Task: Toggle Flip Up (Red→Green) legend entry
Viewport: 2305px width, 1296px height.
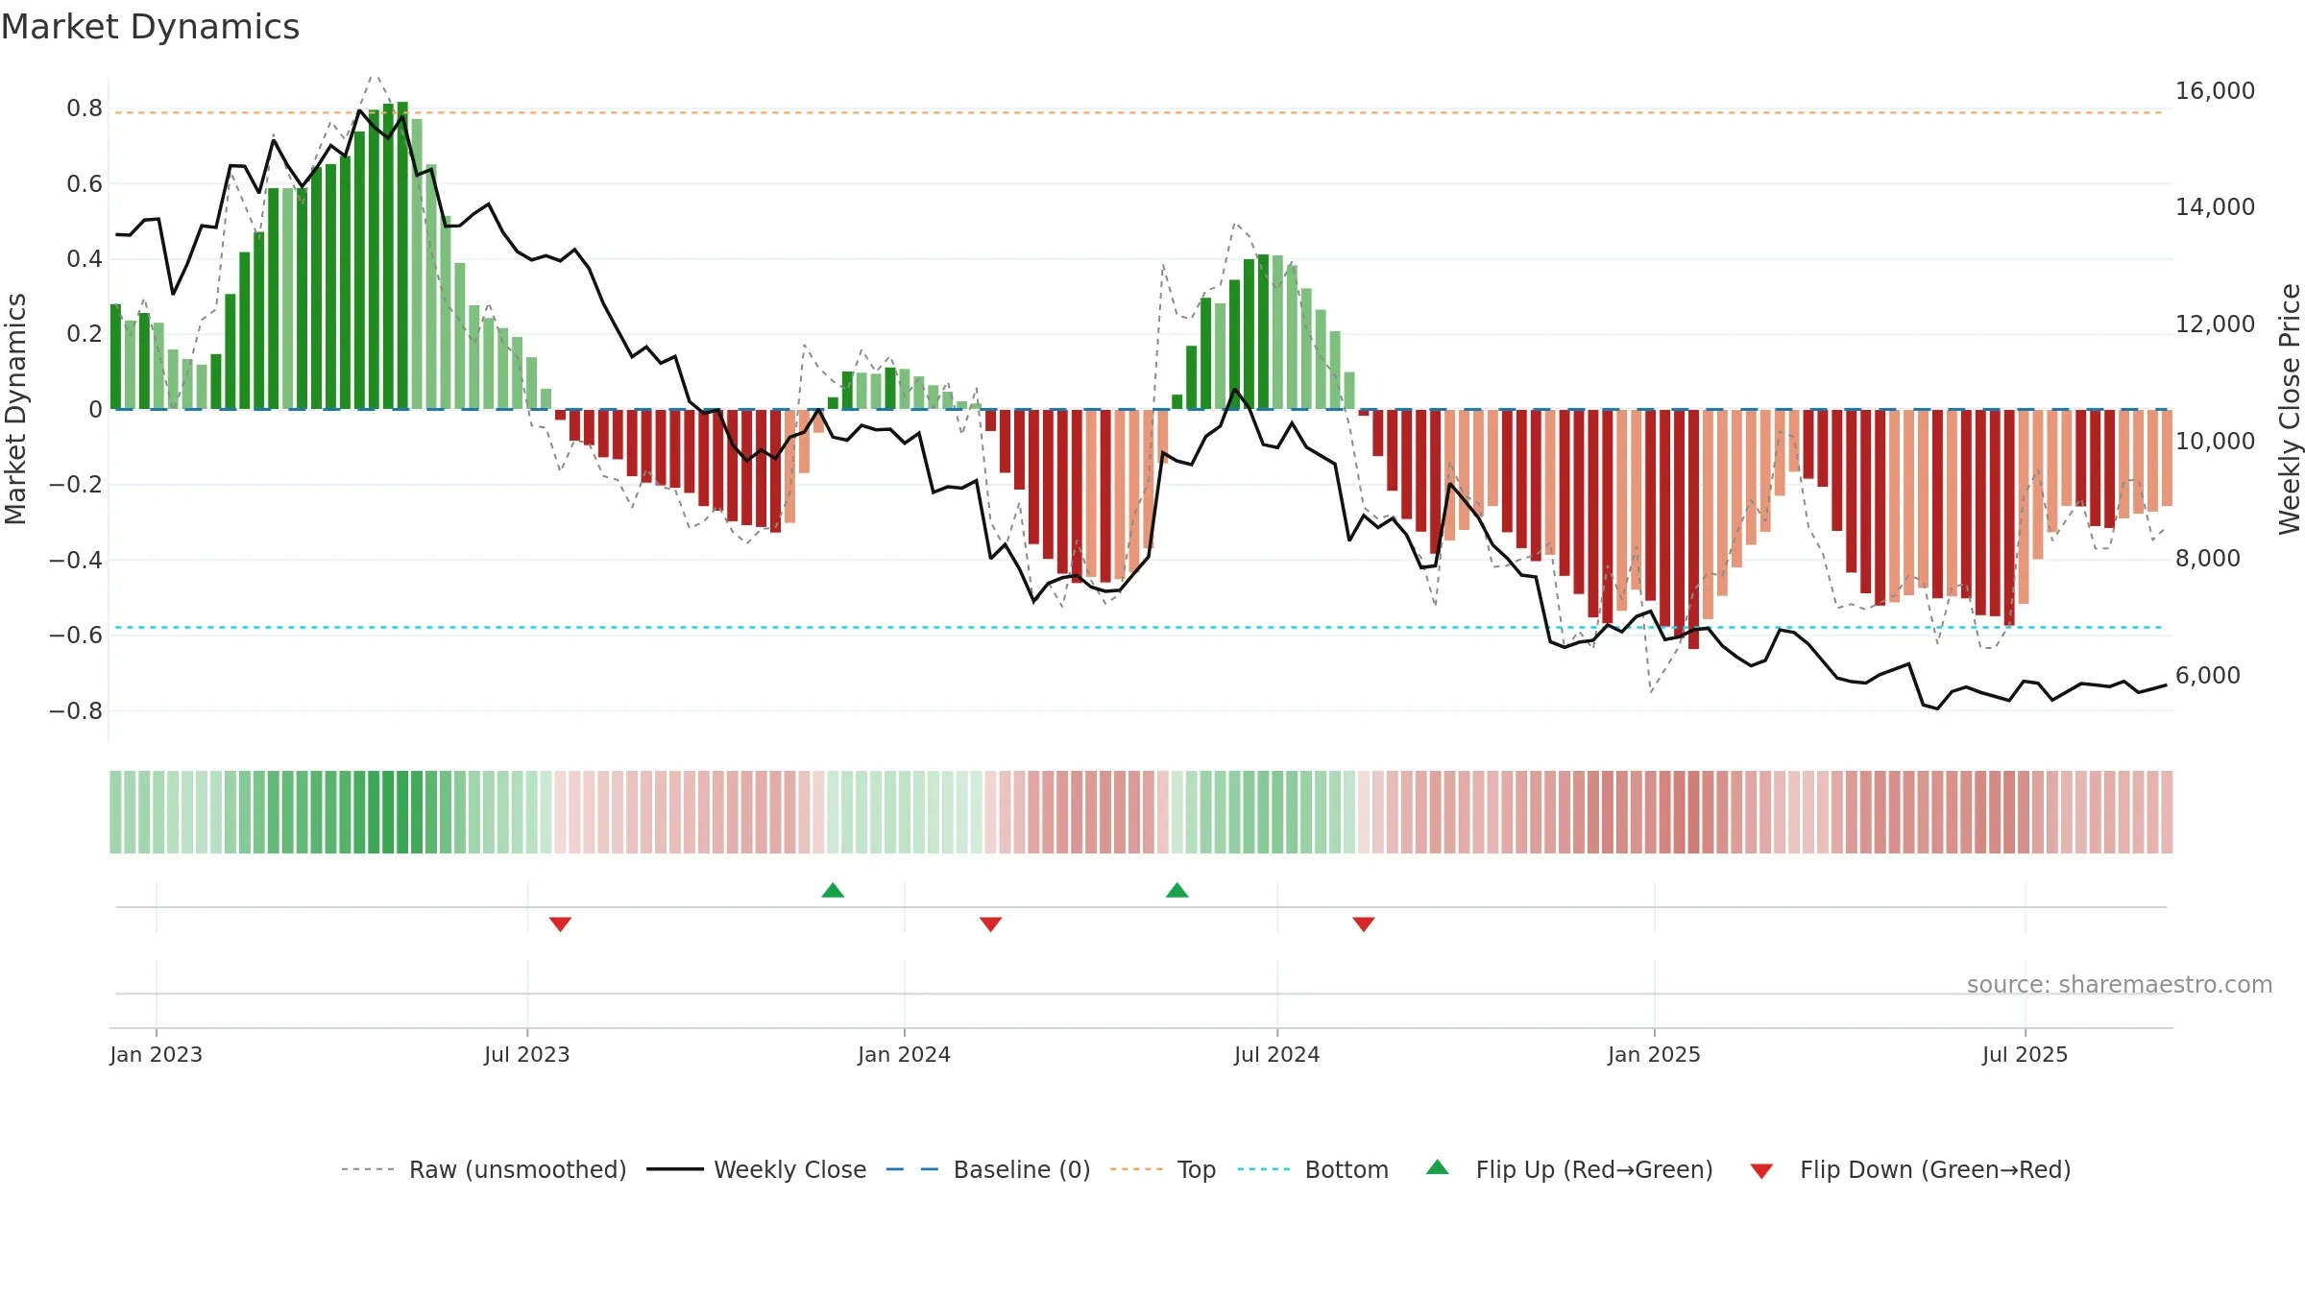Action: pos(1569,1169)
